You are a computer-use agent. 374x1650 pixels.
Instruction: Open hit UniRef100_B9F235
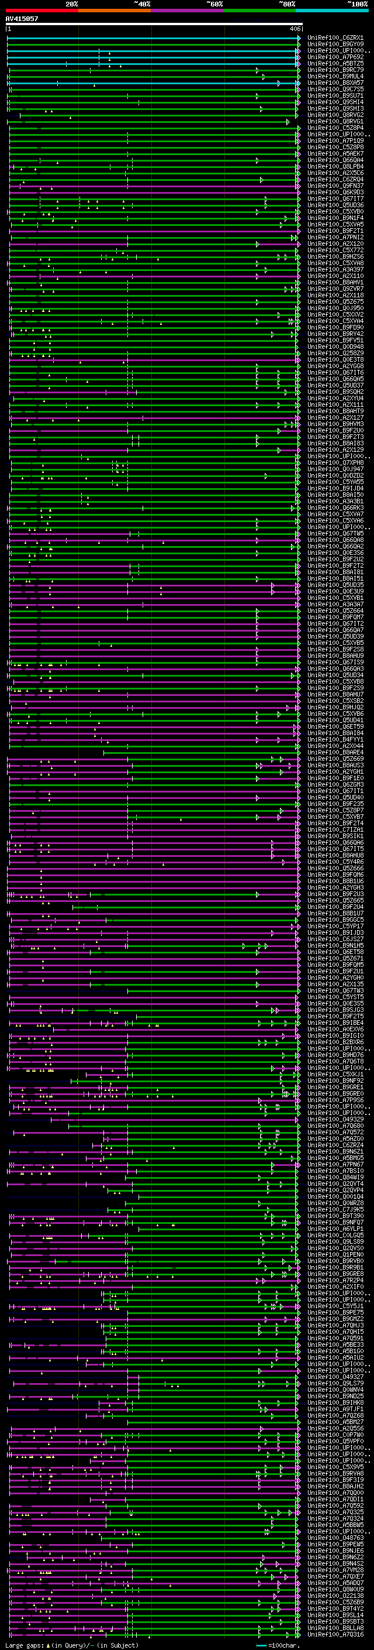pos(335,804)
